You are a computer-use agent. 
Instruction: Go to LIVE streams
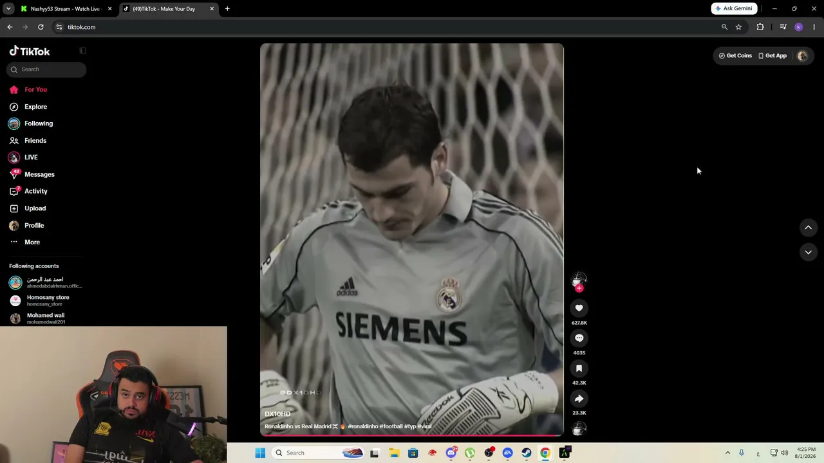point(24,158)
